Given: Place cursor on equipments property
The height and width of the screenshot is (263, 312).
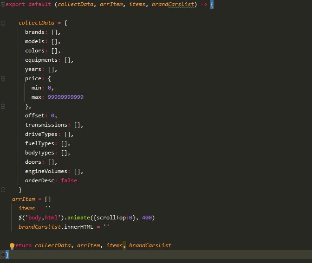Looking at the screenshot, I should coord(41,60).
